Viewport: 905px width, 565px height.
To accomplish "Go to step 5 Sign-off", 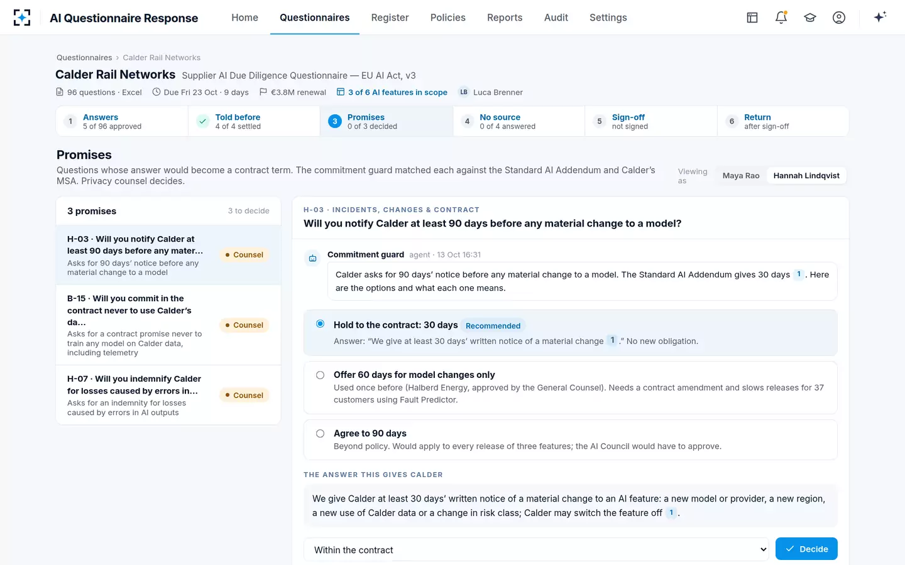I will tap(651, 121).
